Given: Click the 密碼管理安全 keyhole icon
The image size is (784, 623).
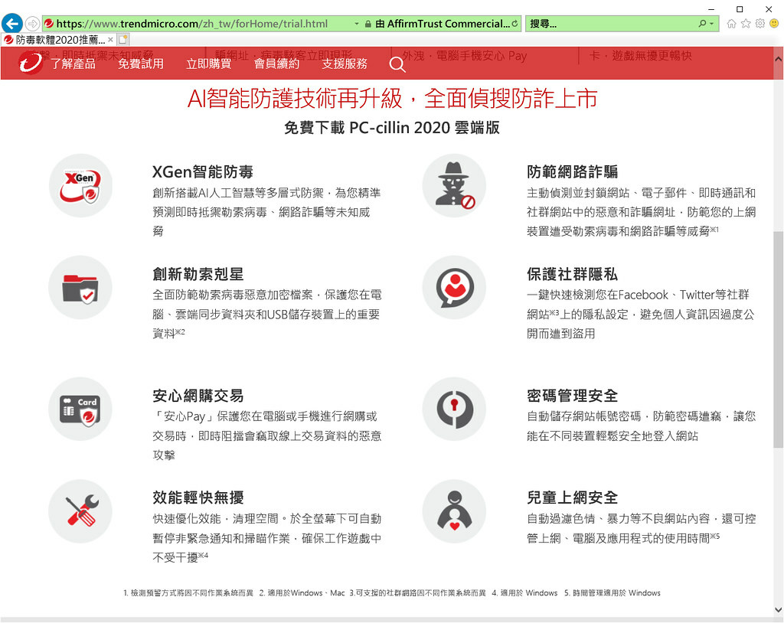Looking at the screenshot, I should coord(454,409).
